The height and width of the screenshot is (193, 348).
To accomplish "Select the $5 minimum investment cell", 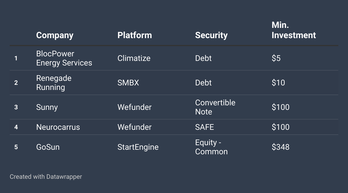I will click(276, 58).
